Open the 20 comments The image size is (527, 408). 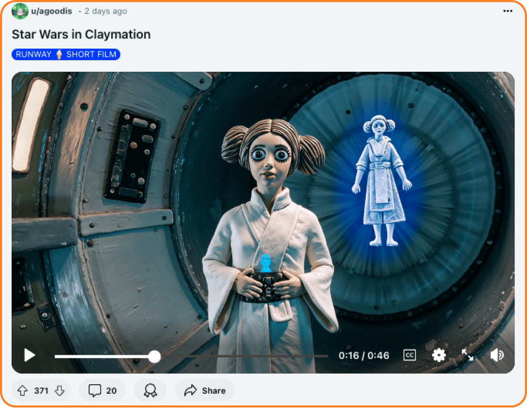102,391
